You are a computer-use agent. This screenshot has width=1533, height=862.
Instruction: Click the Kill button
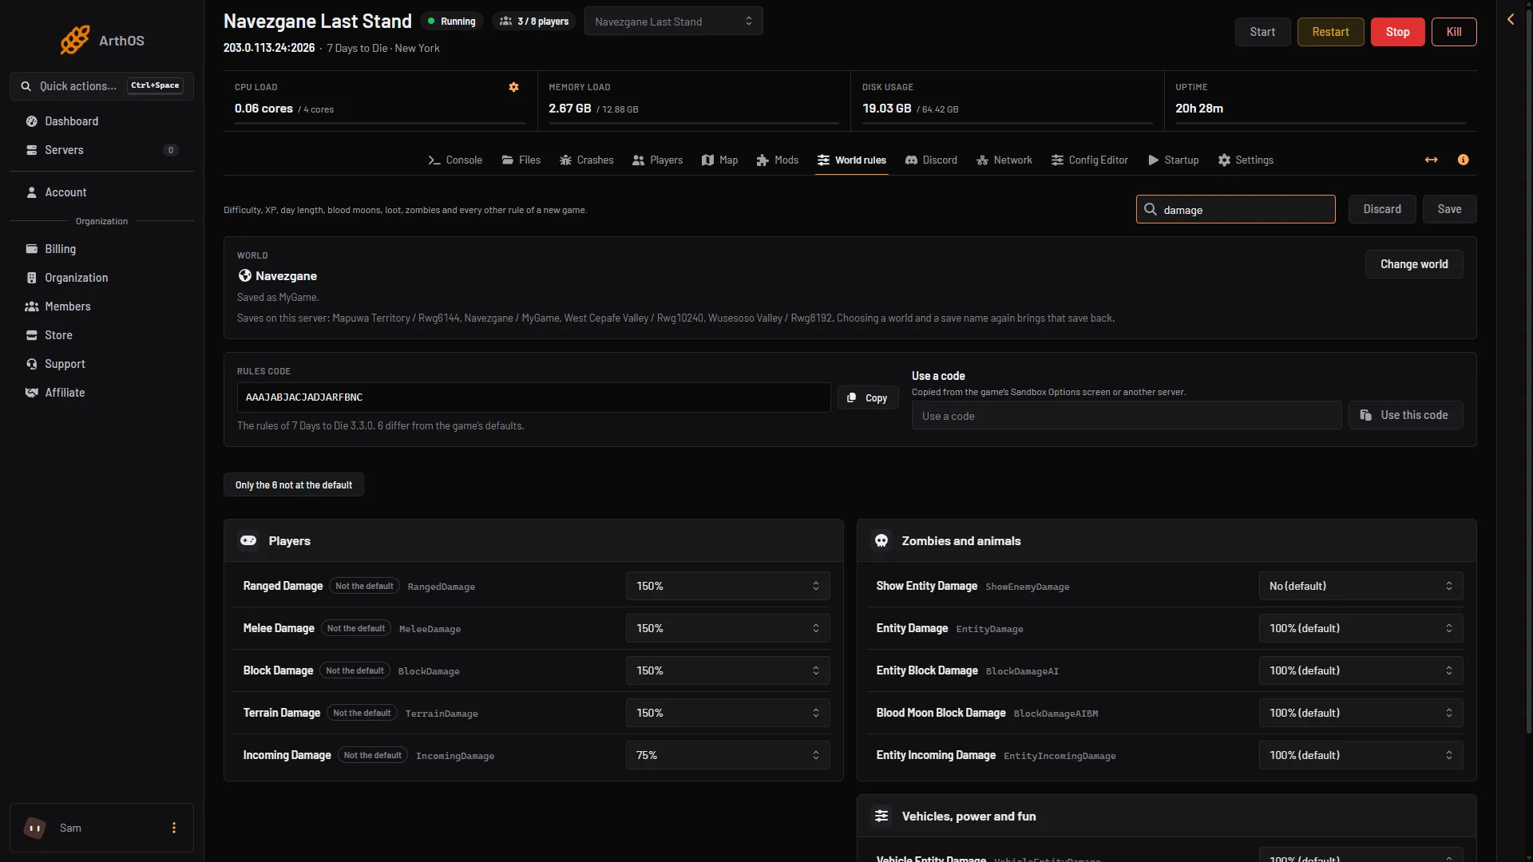(x=1454, y=32)
